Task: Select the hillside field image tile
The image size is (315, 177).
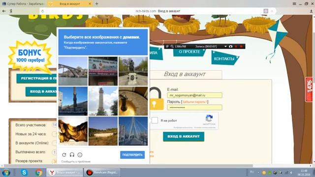Action: 103,131
